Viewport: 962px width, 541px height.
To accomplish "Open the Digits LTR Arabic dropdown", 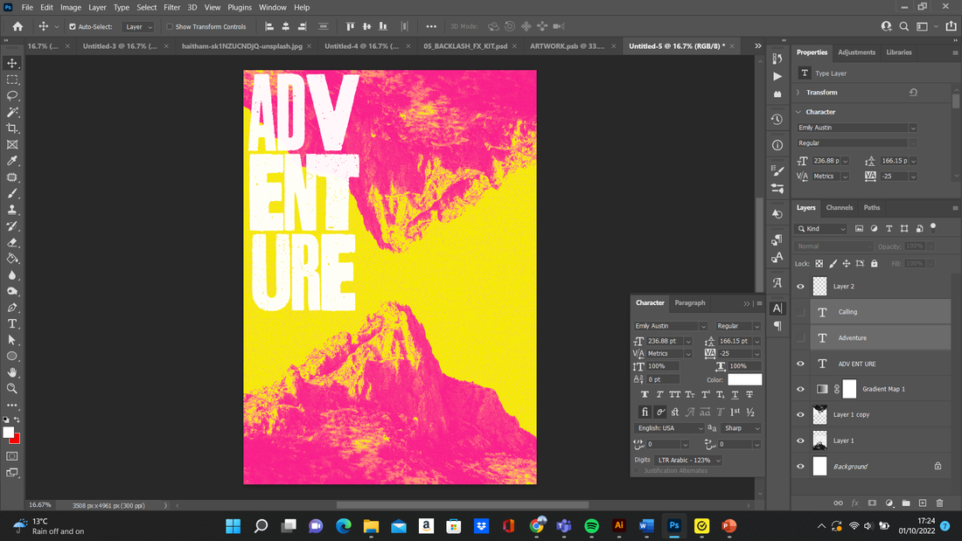I will coord(688,460).
